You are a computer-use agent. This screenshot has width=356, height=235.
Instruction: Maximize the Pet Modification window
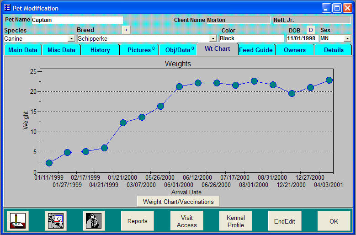(x=337, y=8)
